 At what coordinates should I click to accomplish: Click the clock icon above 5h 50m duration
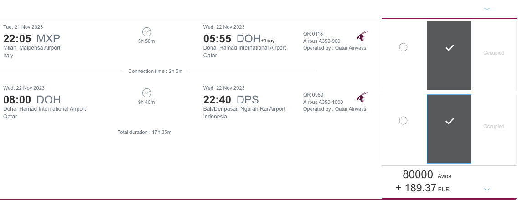click(x=147, y=32)
